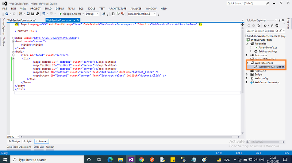Expand the WebServiceForm.aspx node
The image size is (292, 163).
point(247,82)
